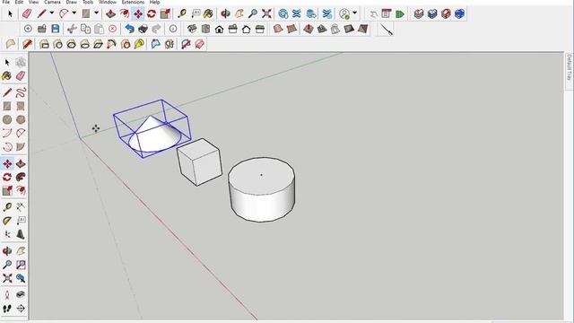Image resolution: width=574 pixels, height=323 pixels.
Task: Select the Tape Measure tool in top toolbar
Action: [x=181, y=14]
